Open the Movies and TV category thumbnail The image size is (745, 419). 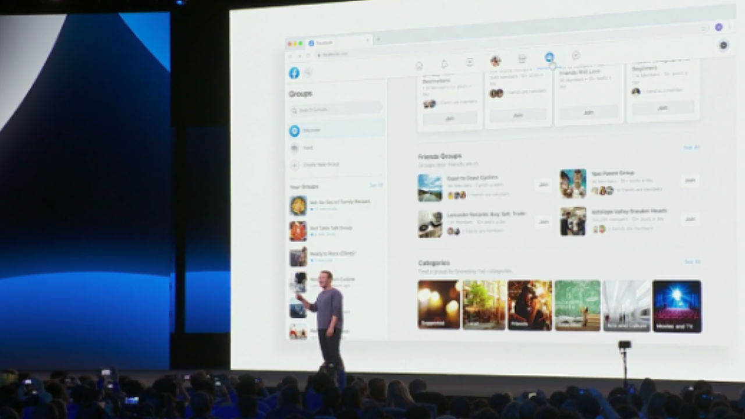677,304
